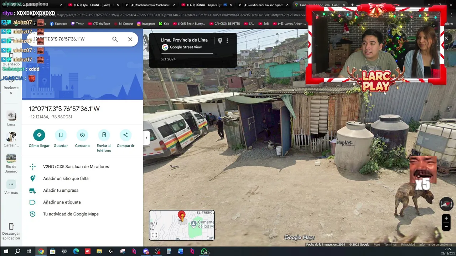This screenshot has height=256, width=456.
Task: Click the Perú footer link
Action: 377,245
